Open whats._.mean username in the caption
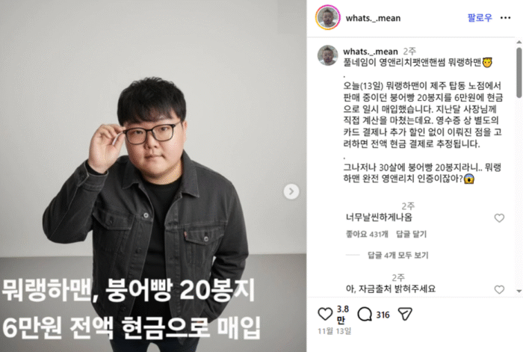 [371, 52]
